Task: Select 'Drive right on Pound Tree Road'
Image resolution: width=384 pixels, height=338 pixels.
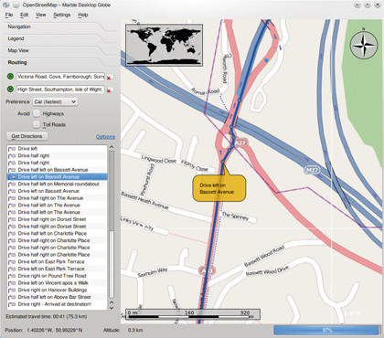Action: click(x=58, y=276)
